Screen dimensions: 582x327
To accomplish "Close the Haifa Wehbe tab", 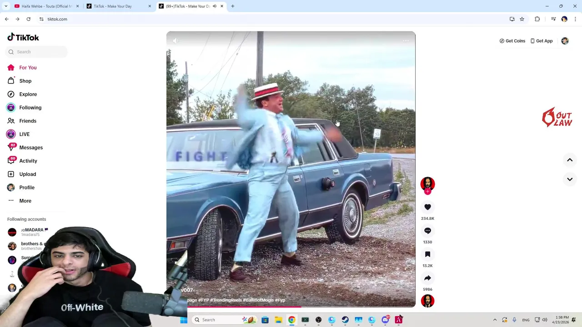I will (77, 6).
